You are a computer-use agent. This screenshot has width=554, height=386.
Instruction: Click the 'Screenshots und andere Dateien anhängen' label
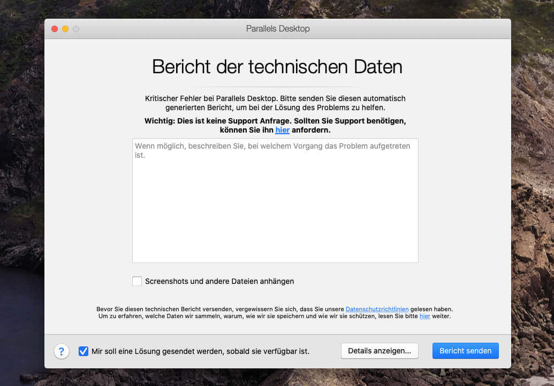[x=219, y=281]
